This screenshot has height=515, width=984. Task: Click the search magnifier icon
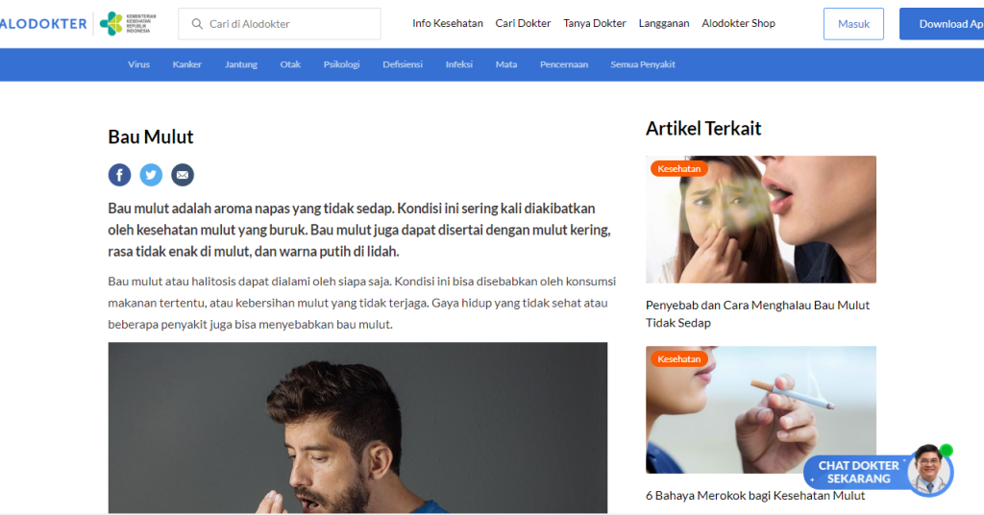(x=197, y=24)
